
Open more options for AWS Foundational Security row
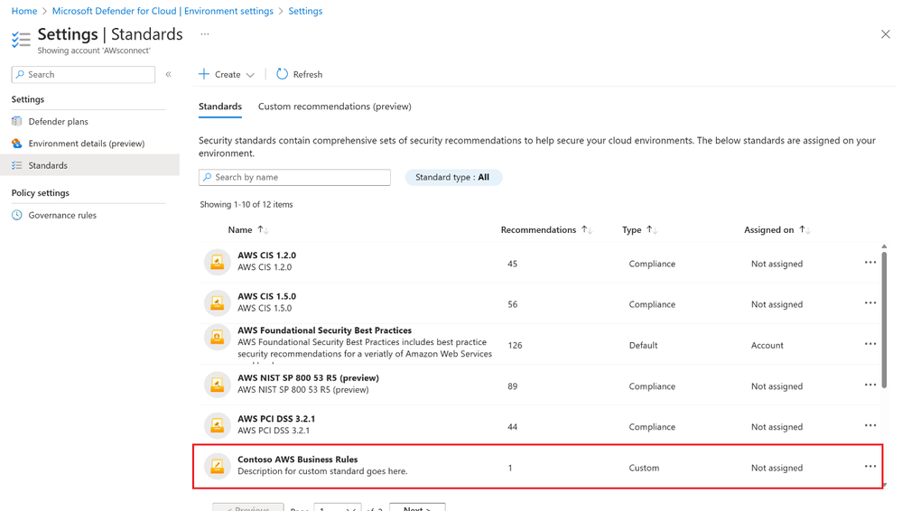pyautogui.click(x=870, y=344)
